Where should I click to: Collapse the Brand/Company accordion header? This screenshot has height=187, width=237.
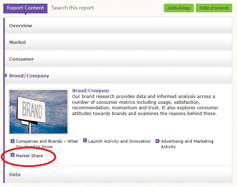(29, 76)
